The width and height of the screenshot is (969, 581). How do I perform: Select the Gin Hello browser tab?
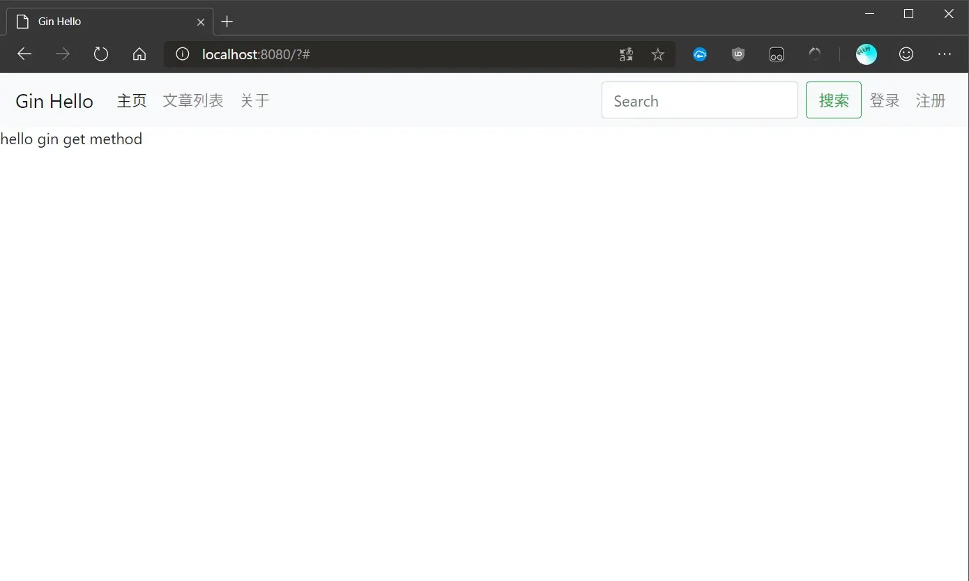point(110,22)
